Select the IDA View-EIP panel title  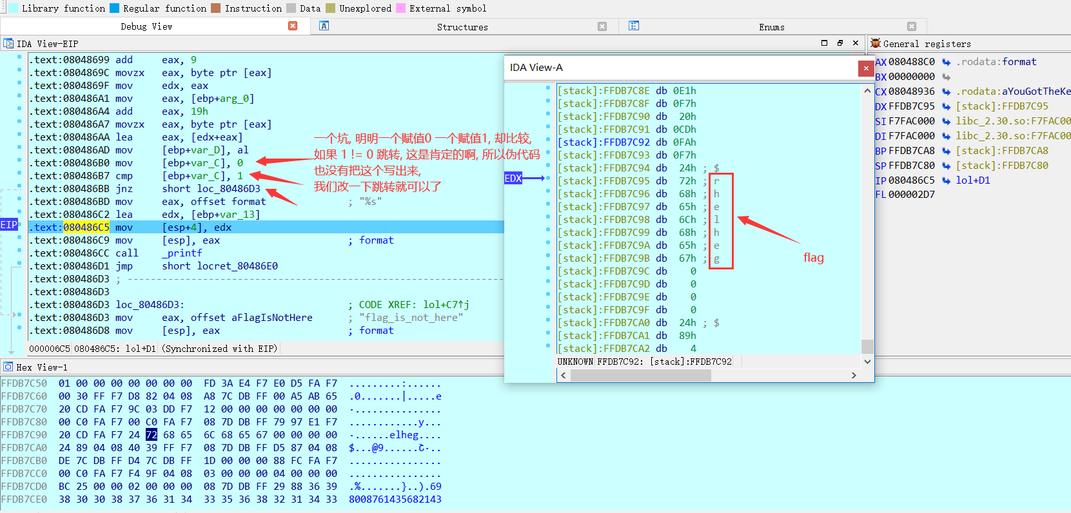48,44
